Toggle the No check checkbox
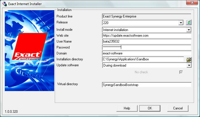Viewport: 200px width, 117px height. (x=181, y=72)
